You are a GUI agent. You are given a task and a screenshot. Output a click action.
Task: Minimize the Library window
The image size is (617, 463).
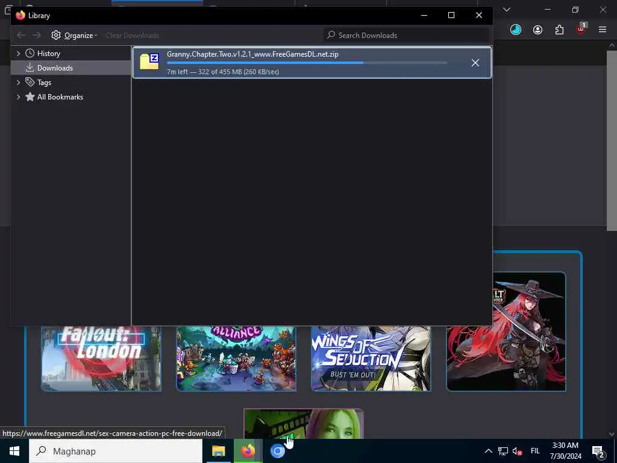(x=424, y=15)
